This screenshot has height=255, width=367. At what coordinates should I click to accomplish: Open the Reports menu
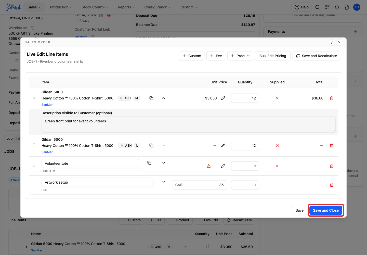click(x=126, y=7)
